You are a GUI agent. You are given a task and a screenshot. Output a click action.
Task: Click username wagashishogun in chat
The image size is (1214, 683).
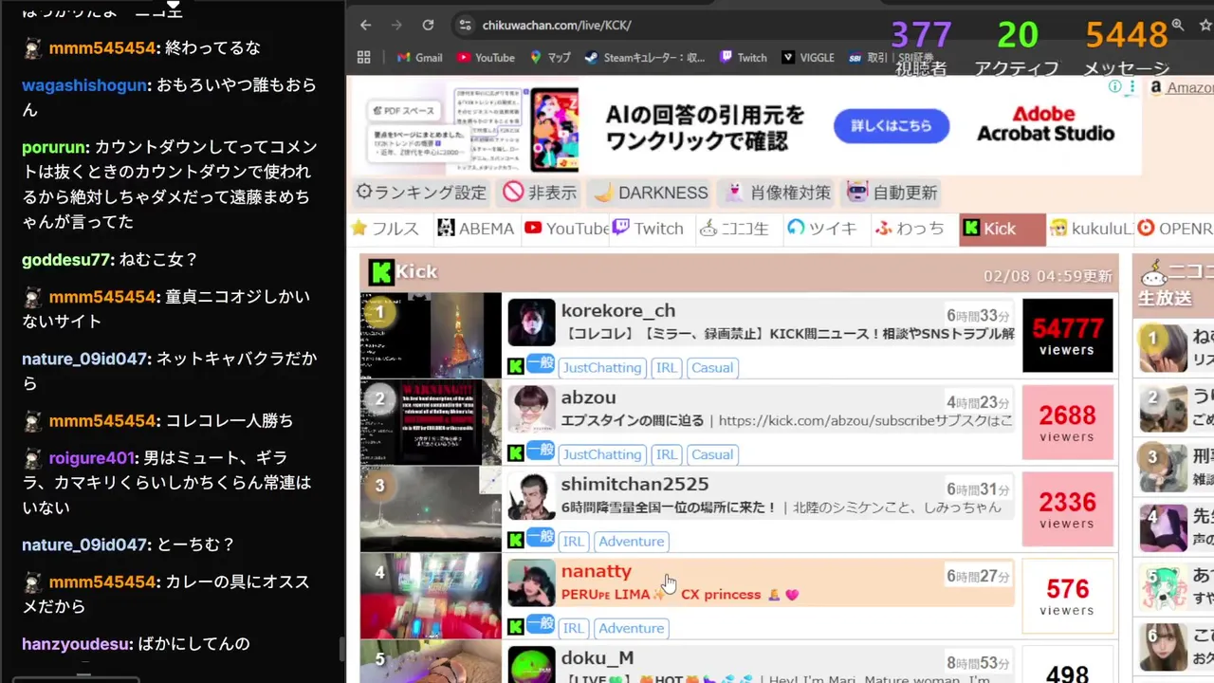coord(85,85)
